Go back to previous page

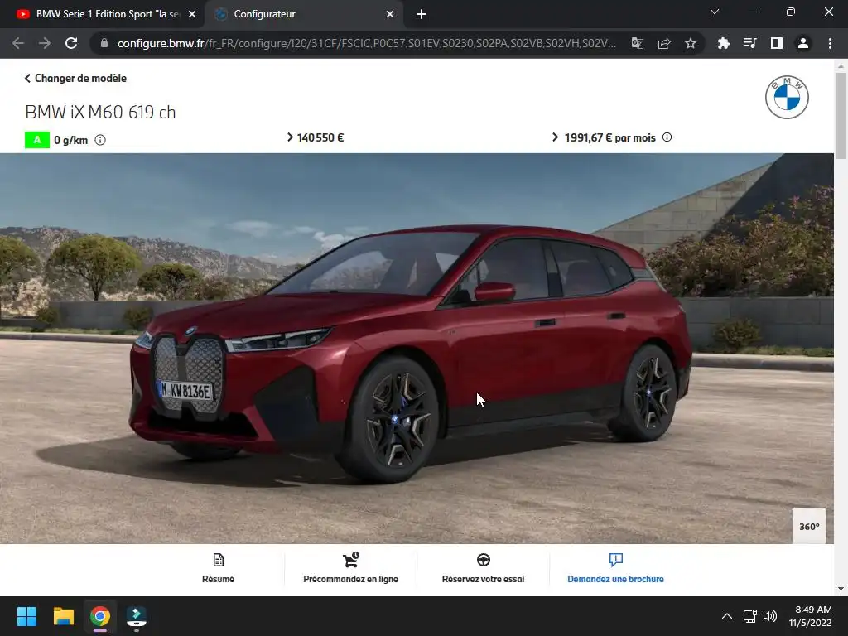click(18, 43)
